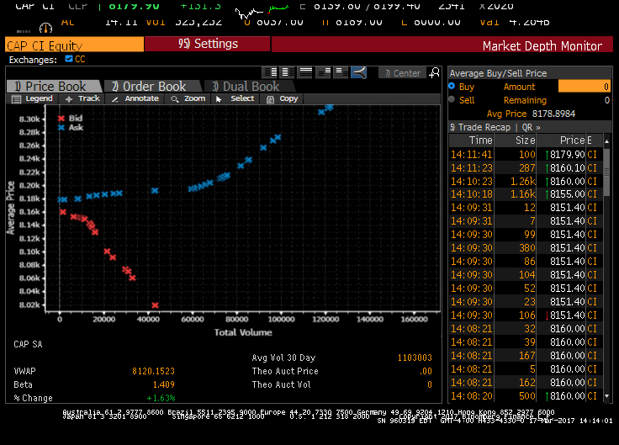Click the VWAP value 8120.1523
619x445 pixels.
click(x=153, y=371)
